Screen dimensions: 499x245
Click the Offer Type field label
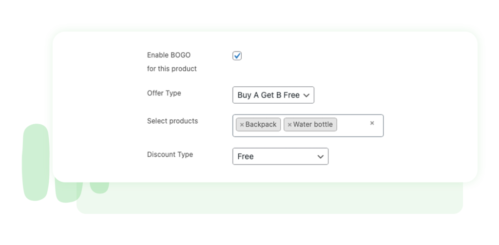click(x=164, y=93)
